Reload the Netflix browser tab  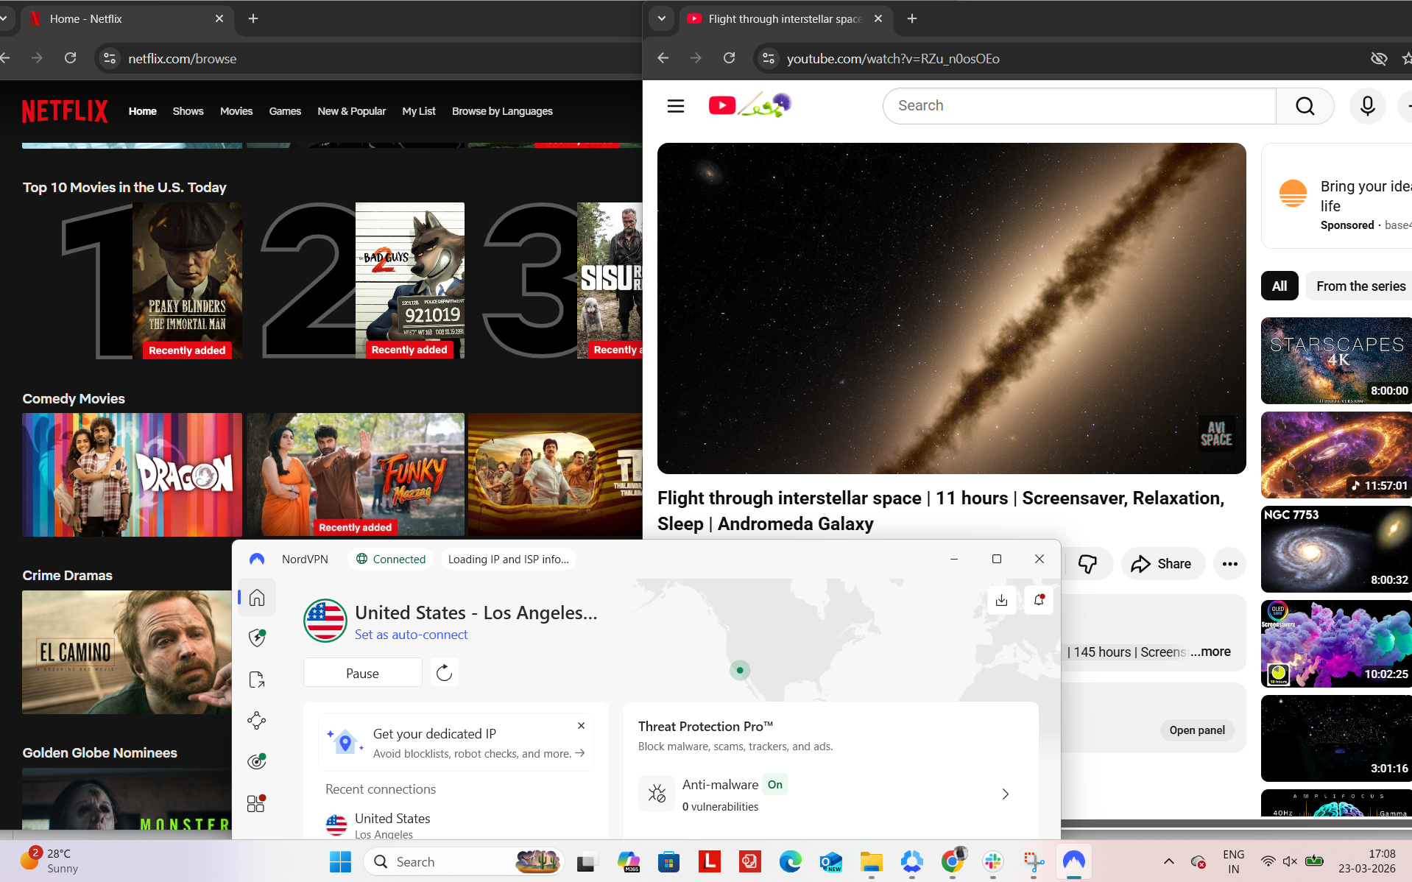[70, 58]
